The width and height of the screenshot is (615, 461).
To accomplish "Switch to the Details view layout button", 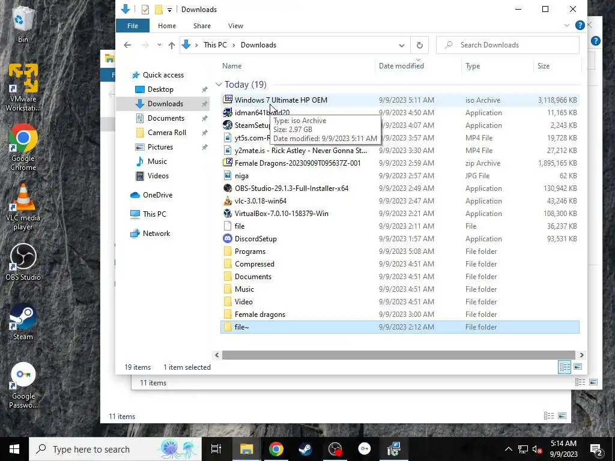I will [565, 367].
